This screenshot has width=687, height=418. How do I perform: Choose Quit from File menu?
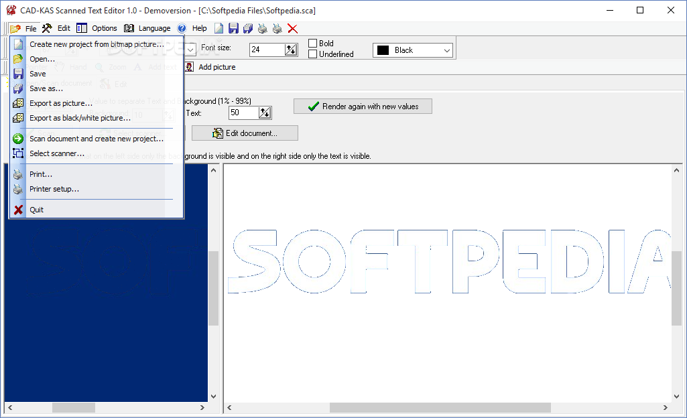[97, 210]
